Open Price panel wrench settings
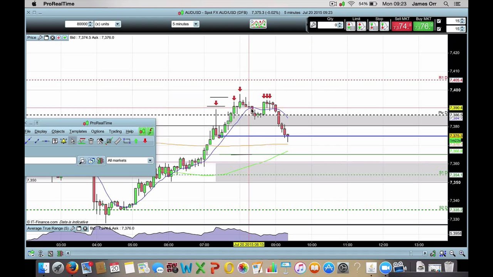 (x=40, y=37)
